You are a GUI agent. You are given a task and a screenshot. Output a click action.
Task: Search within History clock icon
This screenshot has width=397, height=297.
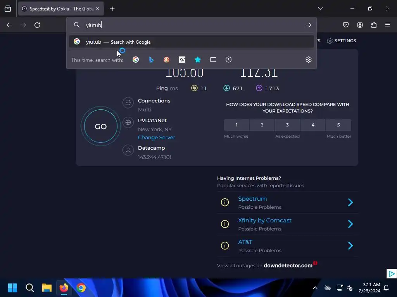[229, 60]
